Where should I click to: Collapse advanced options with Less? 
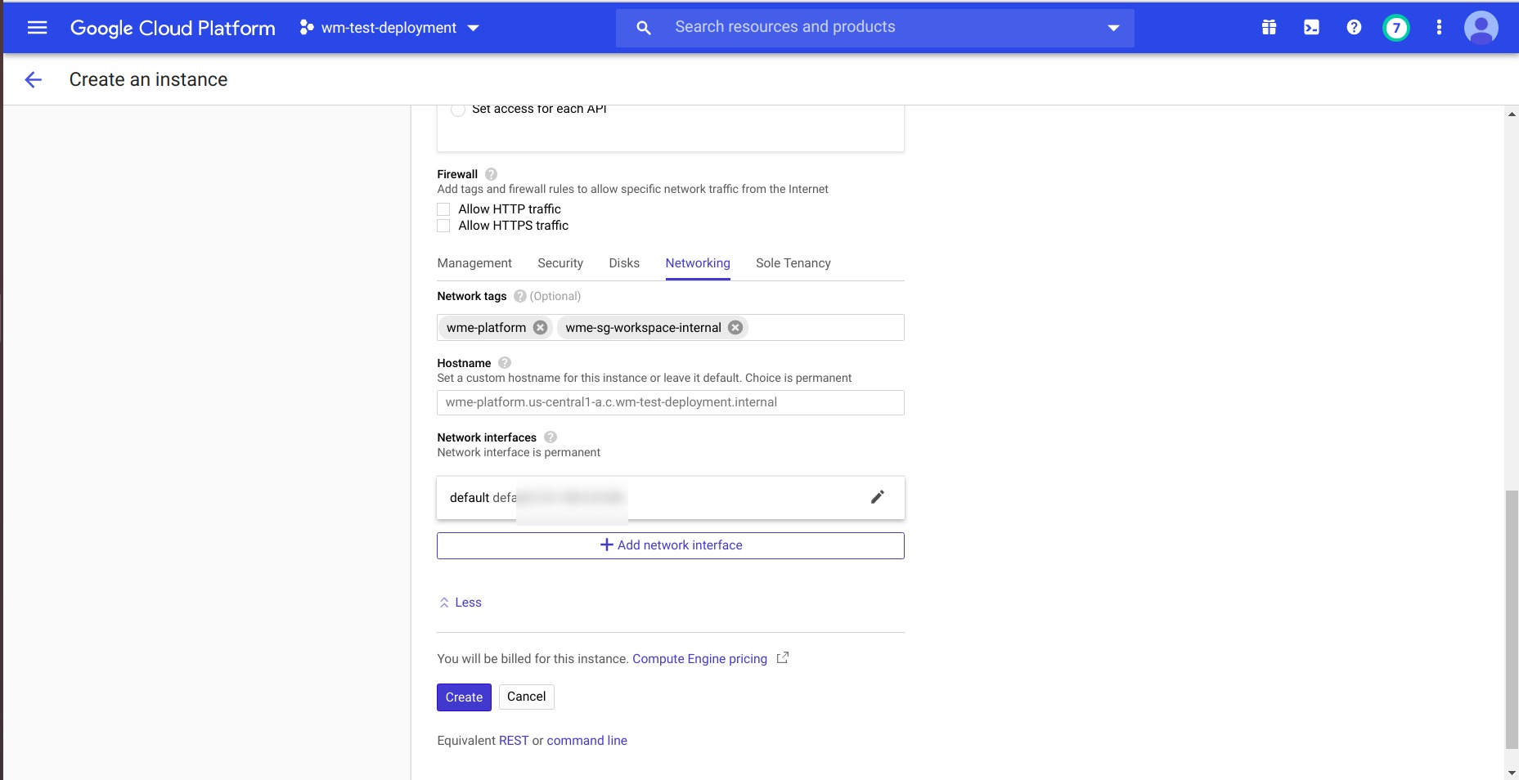pos(461,603)
